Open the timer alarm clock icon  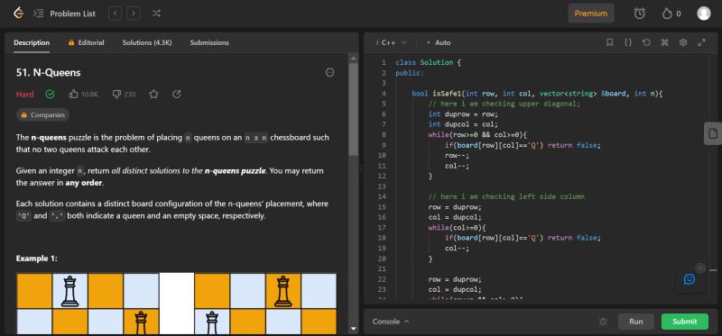click(x=640, y=14)
